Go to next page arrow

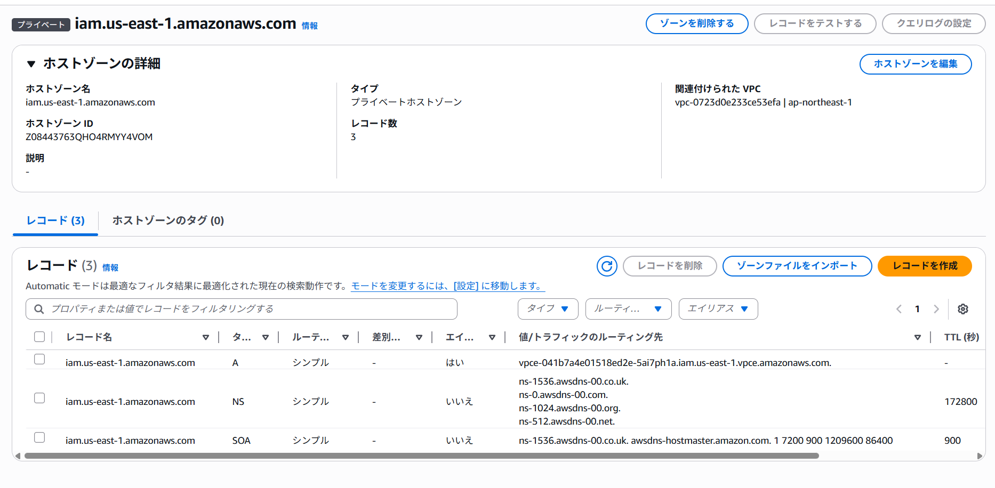(936, 309)
